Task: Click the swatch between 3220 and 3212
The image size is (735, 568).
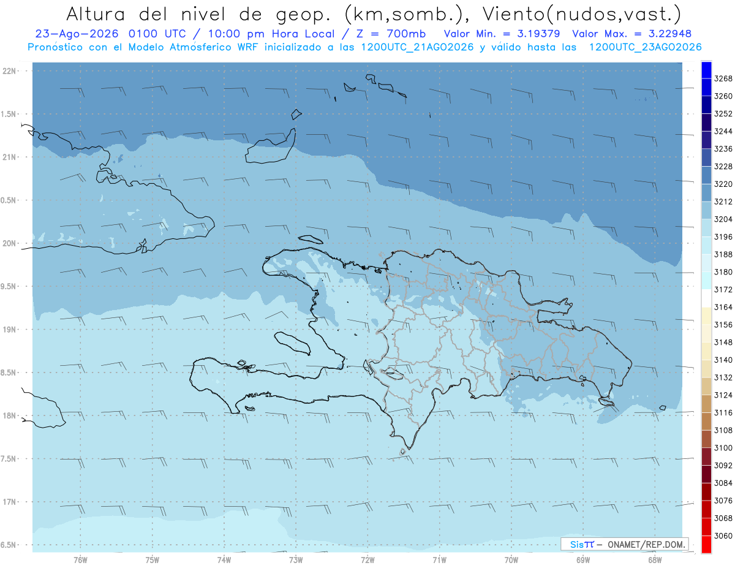Action: click(x=706, y=193)
